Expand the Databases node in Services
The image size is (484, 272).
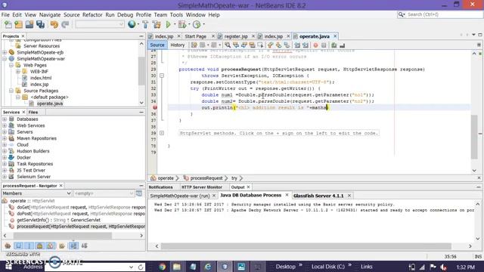(x=5, y=119)
